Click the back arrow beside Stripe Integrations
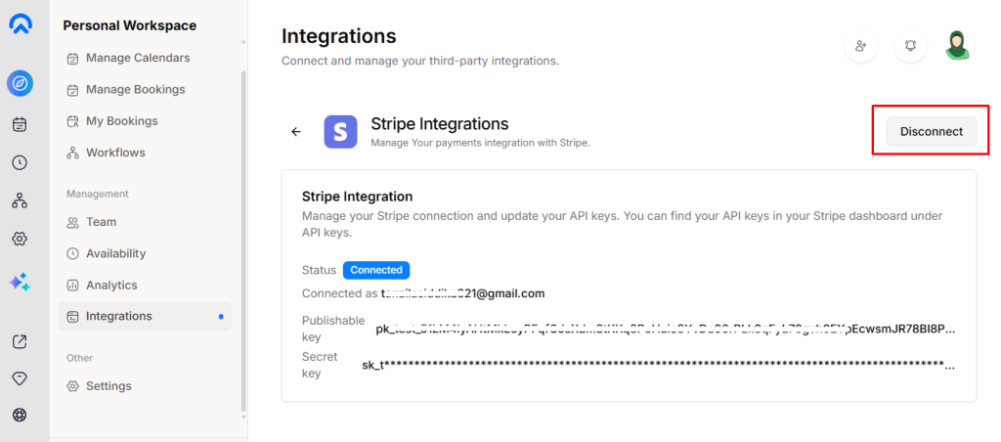Viewport: 1001px width, 442px height. point(296,132)
